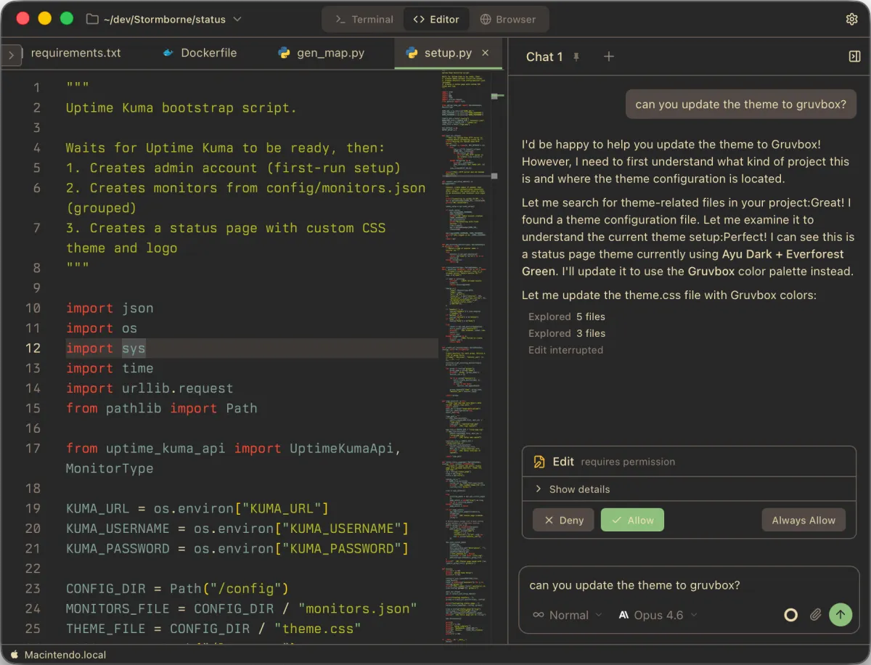Viewport: 871px width, 665px height.
Task: Switch to Editor view
Action: tap(436, 20)
